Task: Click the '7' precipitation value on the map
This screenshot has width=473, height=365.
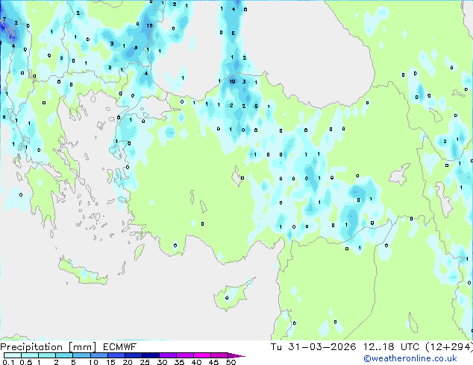Action: [4, 19]
